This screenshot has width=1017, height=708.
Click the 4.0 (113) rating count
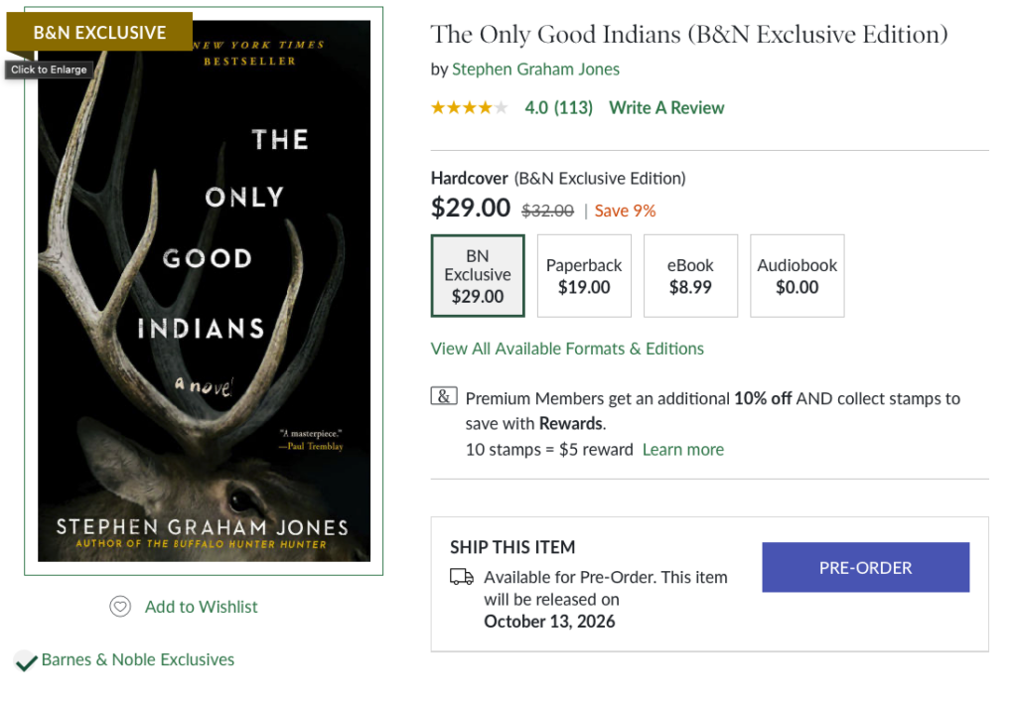[558, 107]
